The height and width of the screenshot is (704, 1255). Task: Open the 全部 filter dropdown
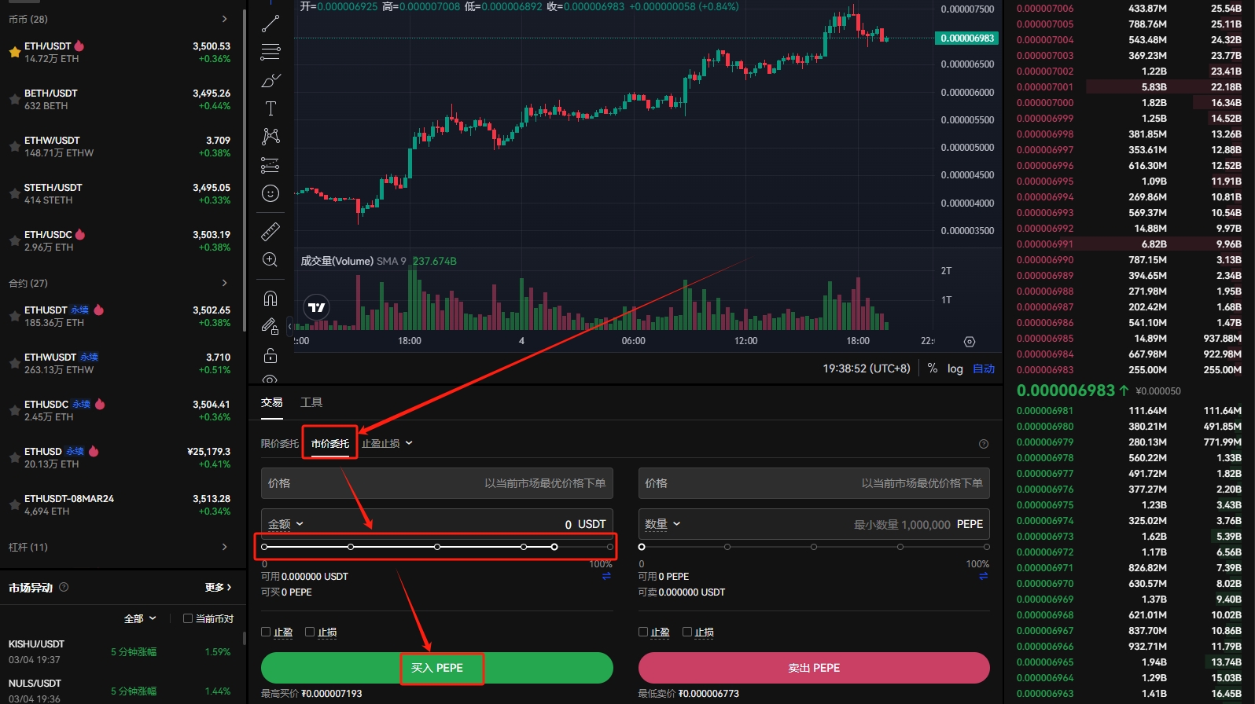pos(141,618)
